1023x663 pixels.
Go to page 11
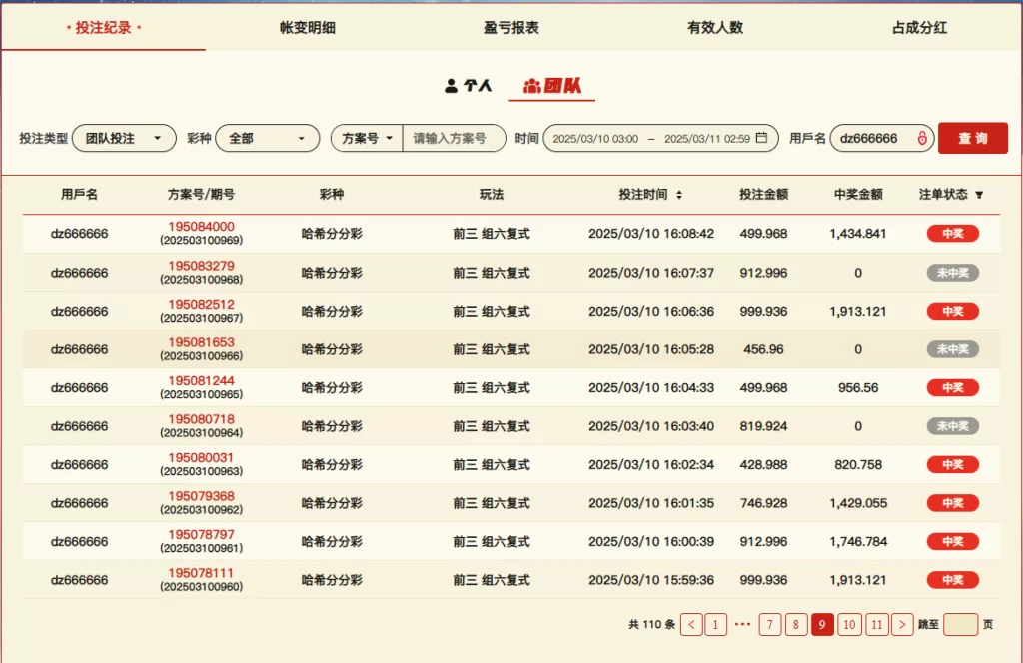coord(877,624)
